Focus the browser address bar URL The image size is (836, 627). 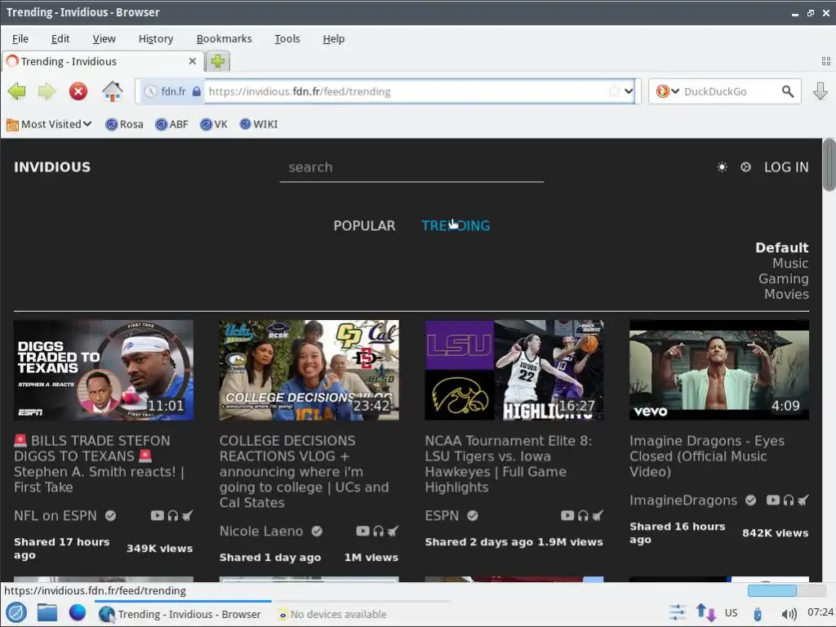click(405, 91)
